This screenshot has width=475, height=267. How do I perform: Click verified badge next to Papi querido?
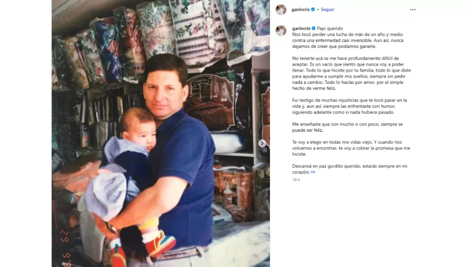click(x=314, y=28)
